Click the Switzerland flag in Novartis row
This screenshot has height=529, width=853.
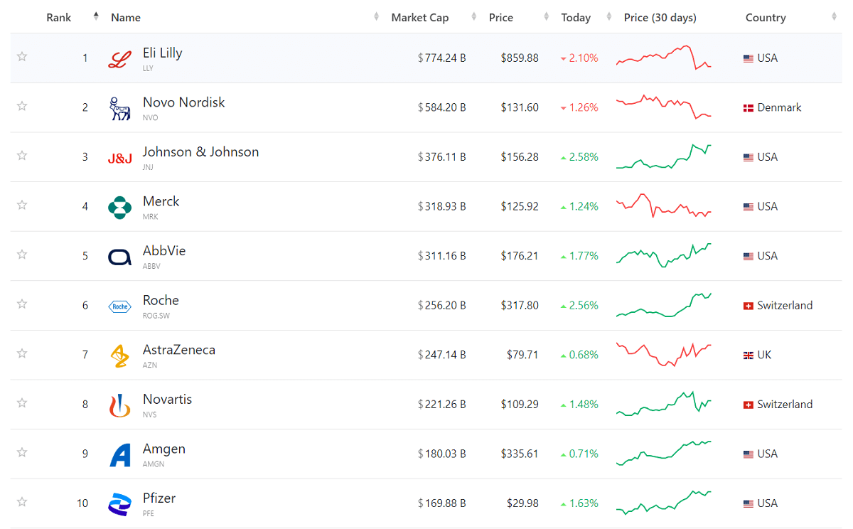click(749, 405)
